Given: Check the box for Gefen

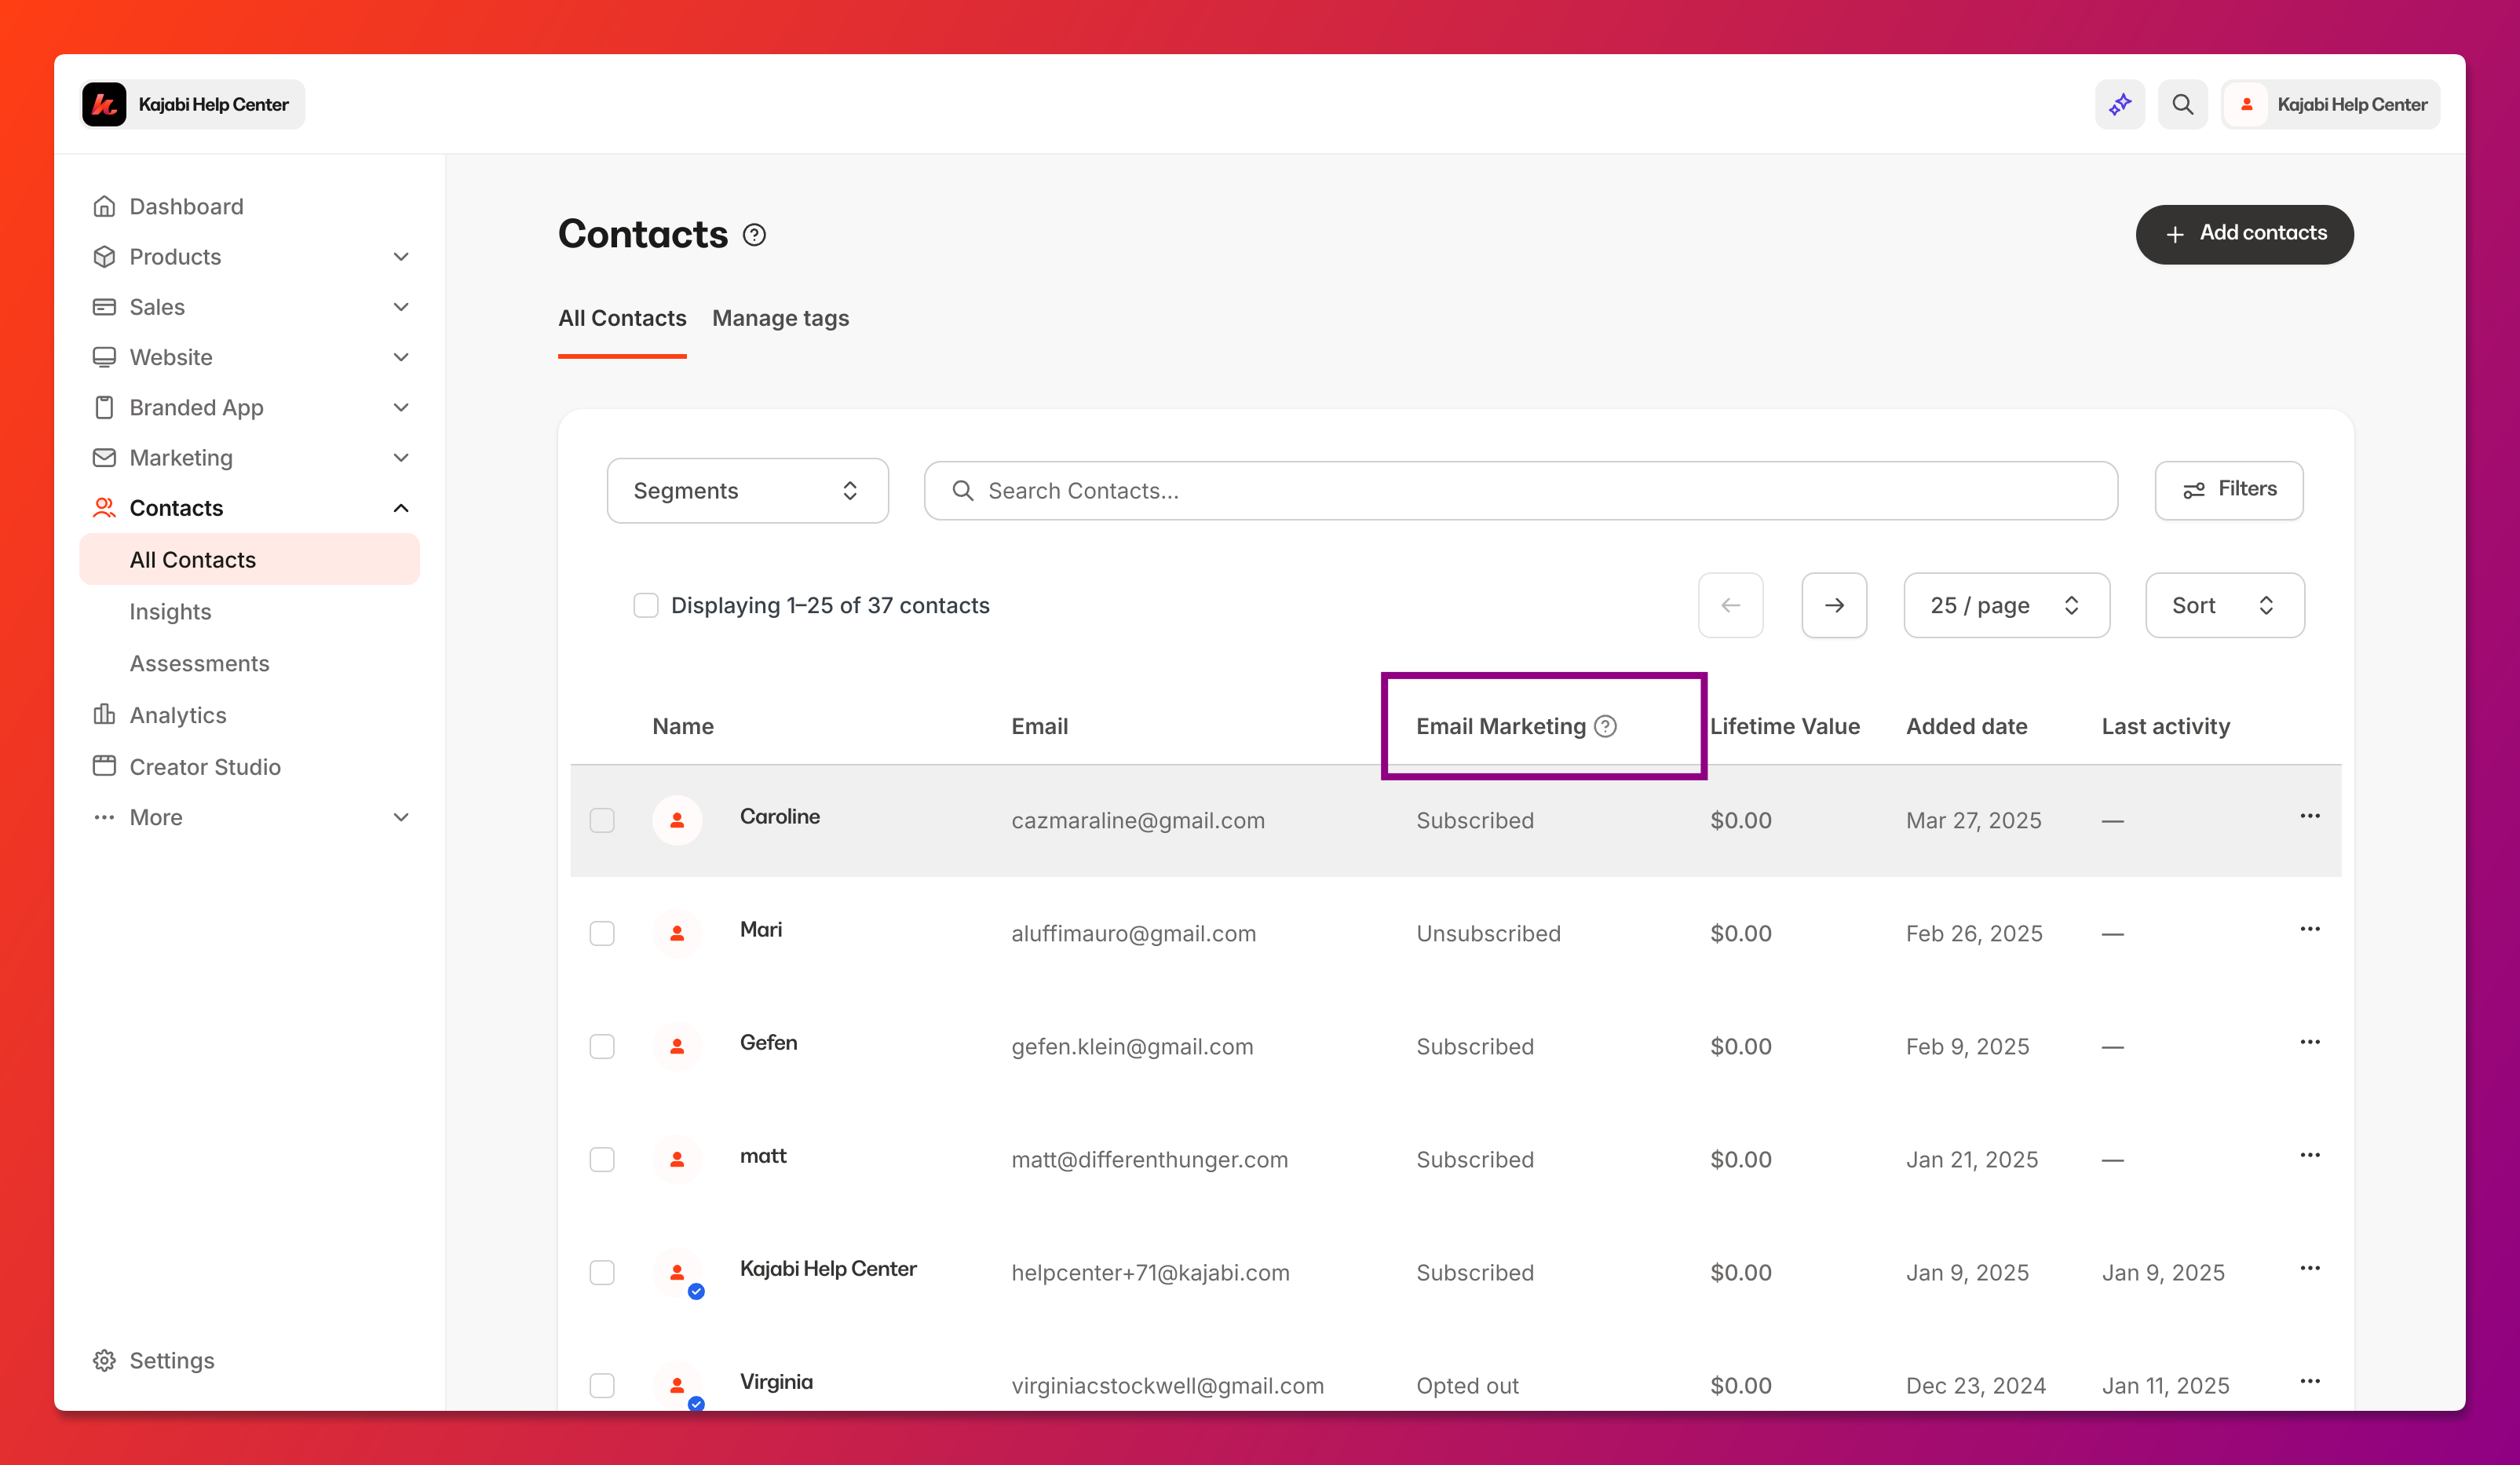Looking at the screenshot, I should click(602, 1046).
